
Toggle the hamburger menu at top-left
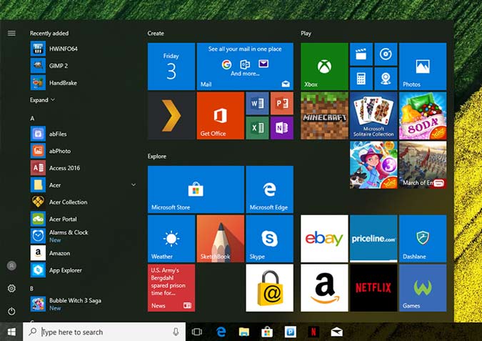click(x=11, y=33)
